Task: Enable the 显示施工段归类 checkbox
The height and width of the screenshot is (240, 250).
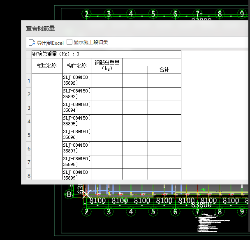Action: click(x=69, y=42)
